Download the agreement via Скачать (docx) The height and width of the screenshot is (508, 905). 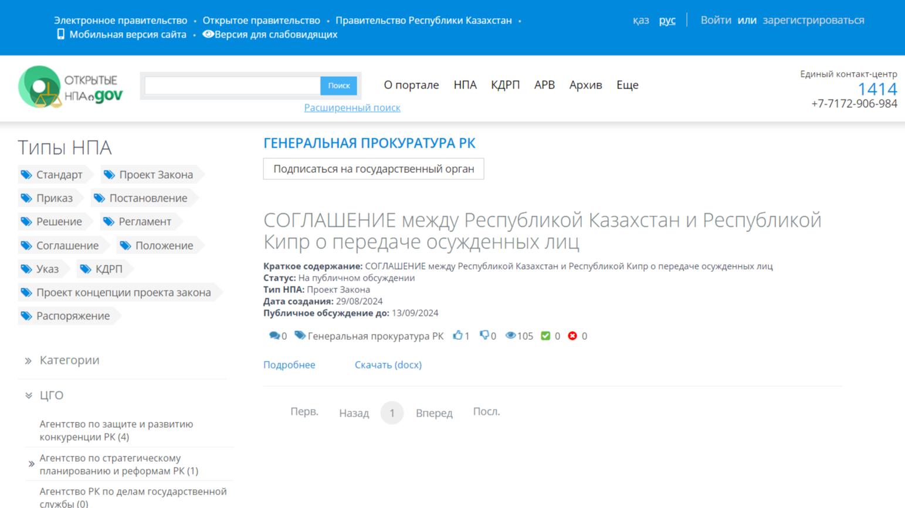388,365
